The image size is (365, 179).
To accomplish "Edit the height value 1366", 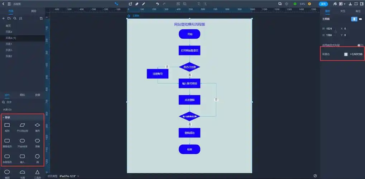I will click(329, 35).
